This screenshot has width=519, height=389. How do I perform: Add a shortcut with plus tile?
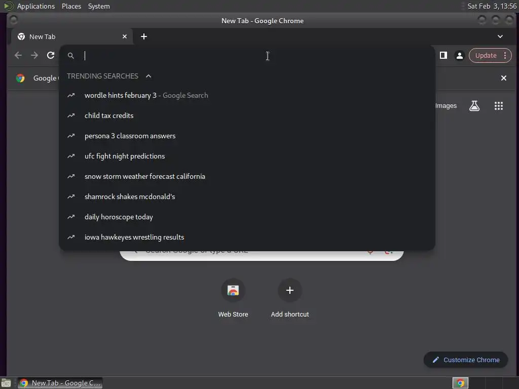[289, 298]
